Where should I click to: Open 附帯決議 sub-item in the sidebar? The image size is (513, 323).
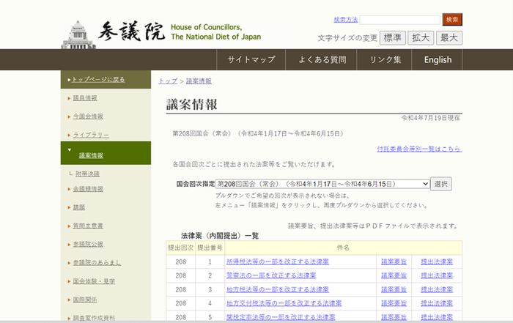[x=87, y=174]
